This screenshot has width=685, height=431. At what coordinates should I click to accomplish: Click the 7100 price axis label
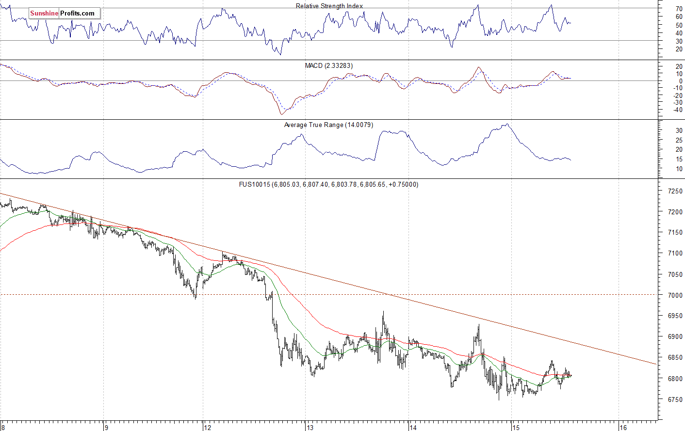tap(675, 253)
